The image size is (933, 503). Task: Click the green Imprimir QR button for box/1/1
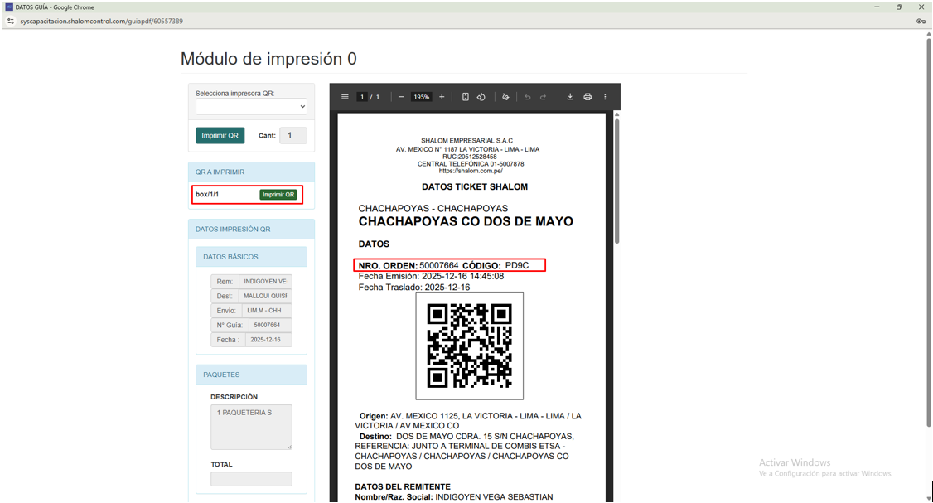278,195
